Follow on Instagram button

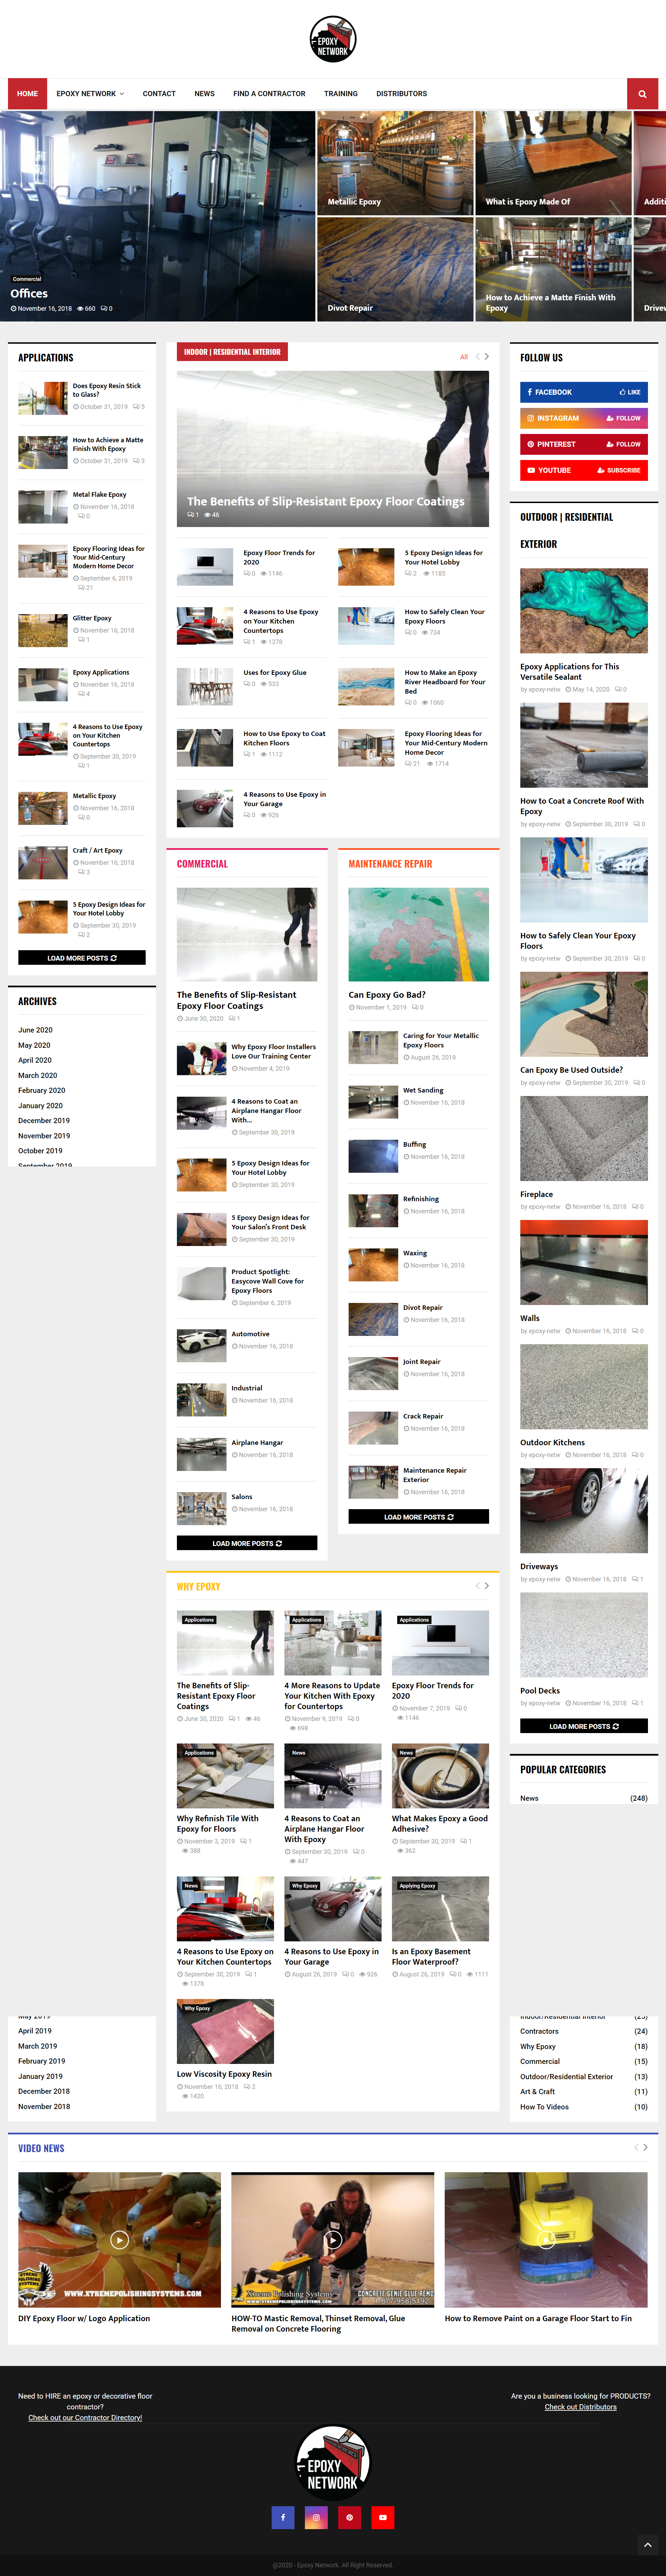point(623,418)
